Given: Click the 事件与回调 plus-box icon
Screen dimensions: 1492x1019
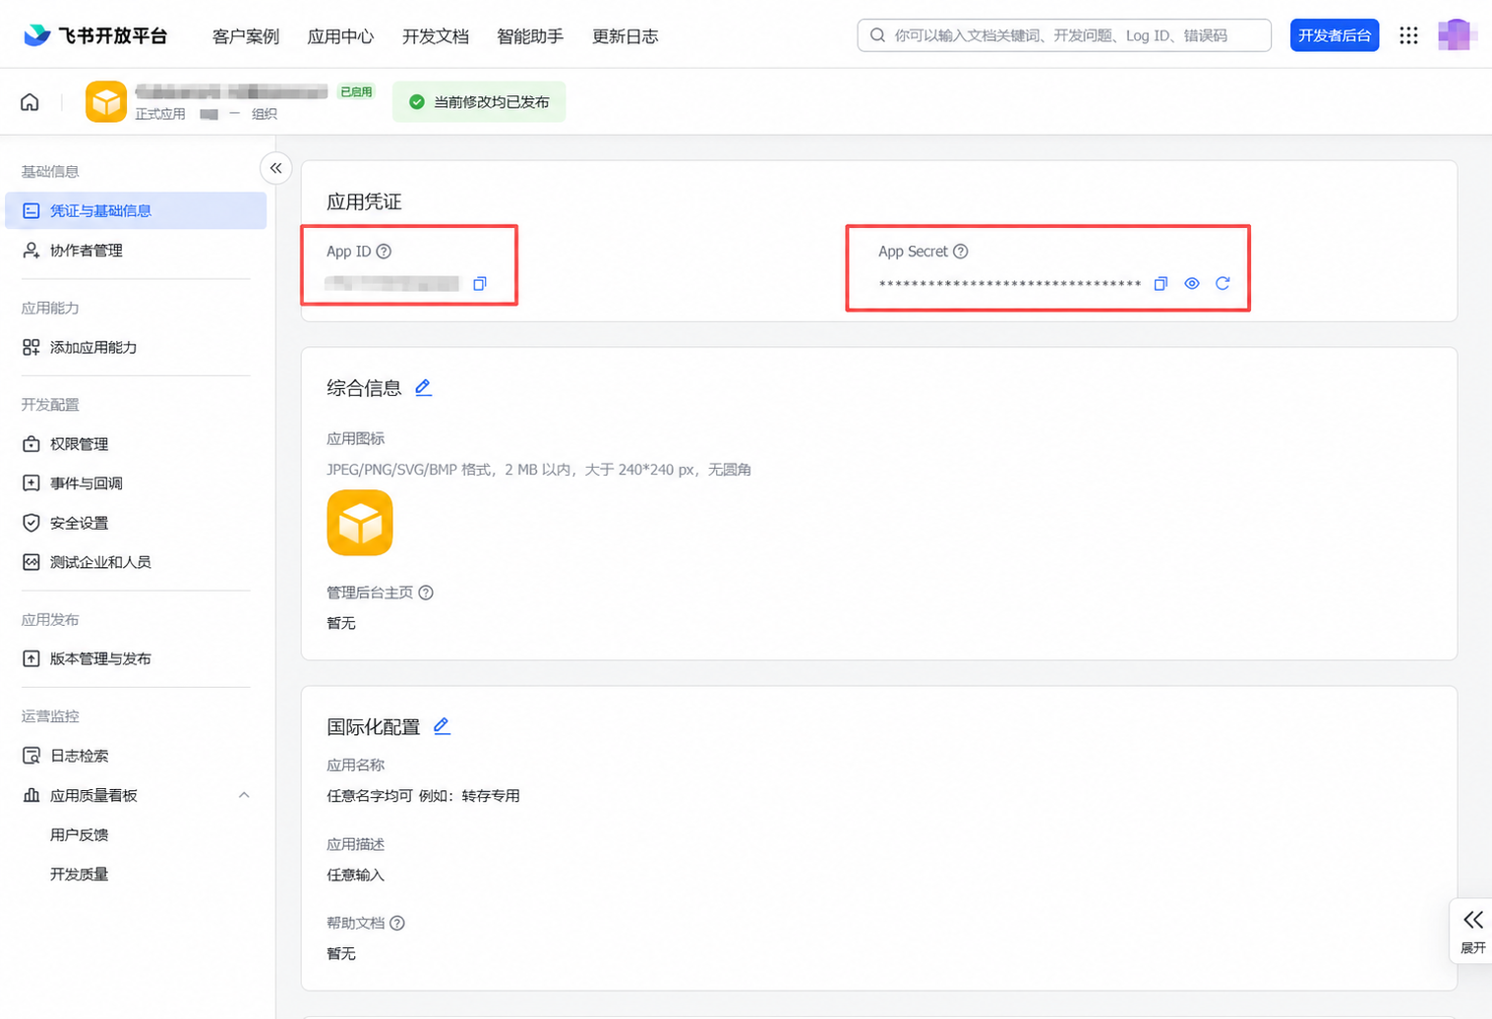Looking at the screenshot, I should click(31, 483).
